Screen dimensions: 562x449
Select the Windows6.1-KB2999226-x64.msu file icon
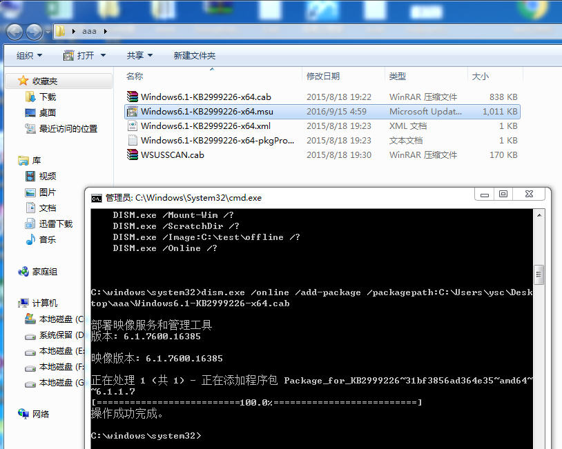pos(133,111)
